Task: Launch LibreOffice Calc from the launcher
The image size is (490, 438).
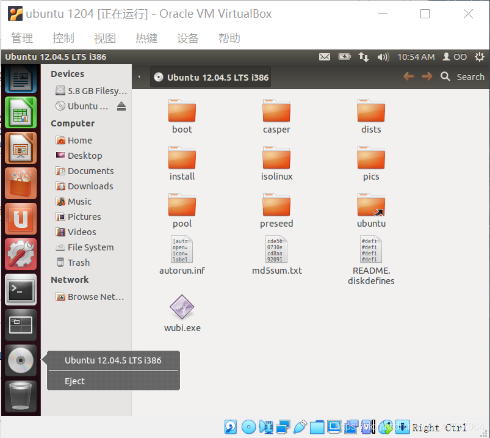Action: tap(21, 112)
